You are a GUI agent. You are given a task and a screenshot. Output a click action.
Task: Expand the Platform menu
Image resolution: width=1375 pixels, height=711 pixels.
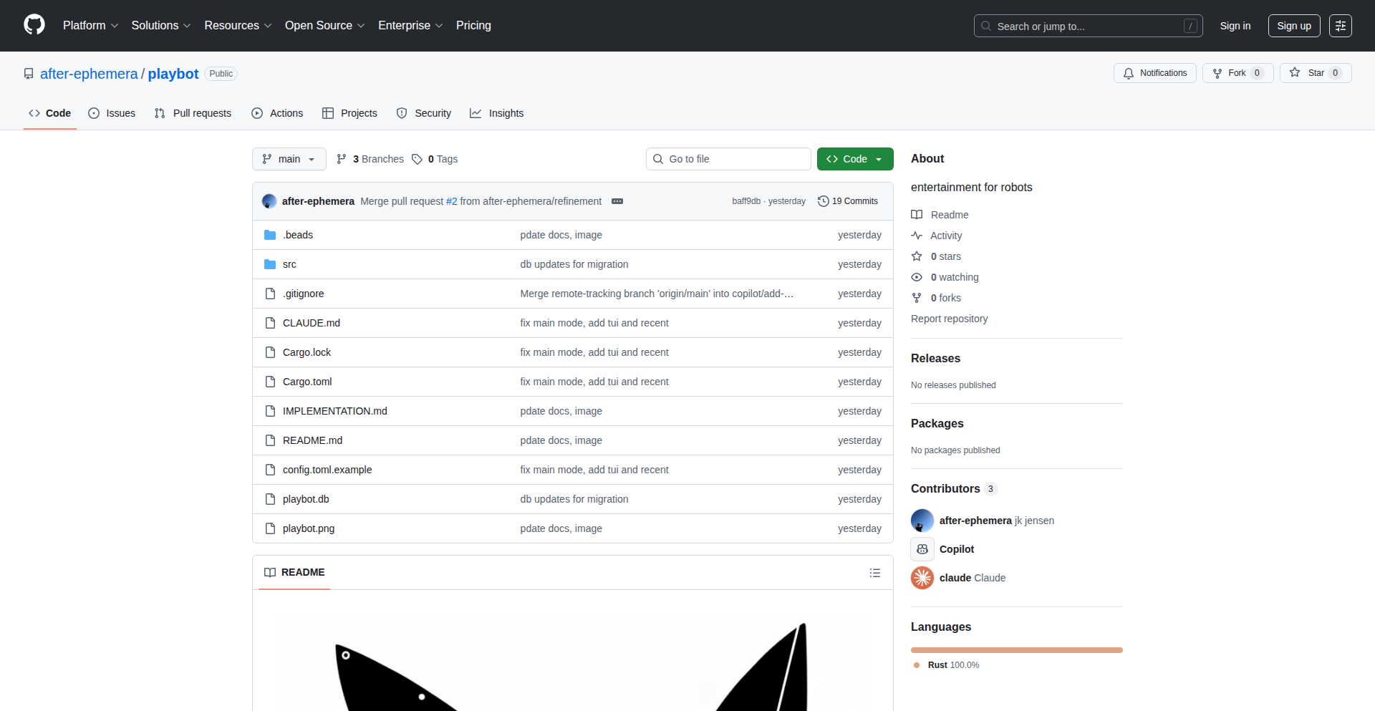point(91,26)
